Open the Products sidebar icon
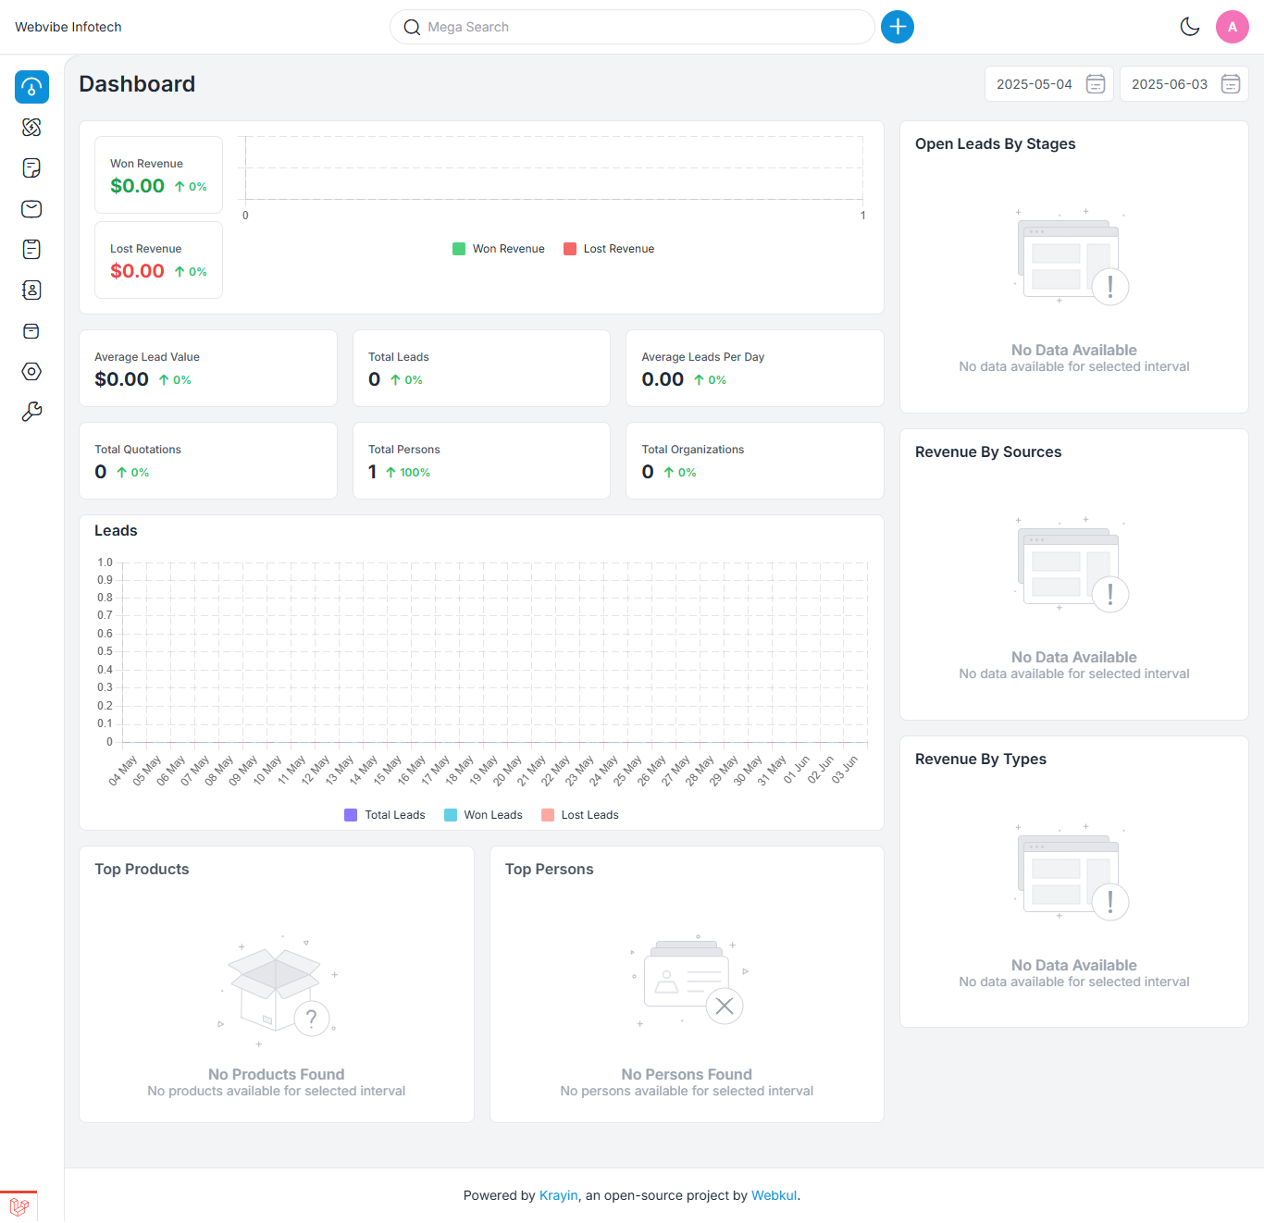 (x=31, y=331)
